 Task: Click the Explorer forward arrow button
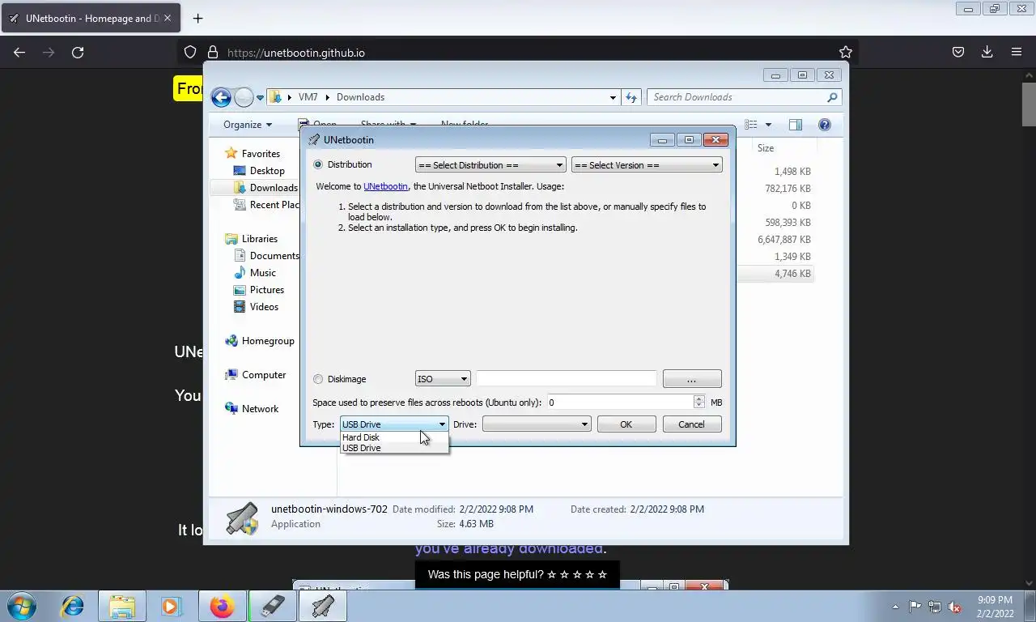[244, 97]
